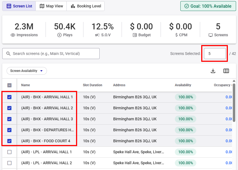Screen dimensions: 238x170
Task: Select the Screen List tab
Action: [19, 6]
